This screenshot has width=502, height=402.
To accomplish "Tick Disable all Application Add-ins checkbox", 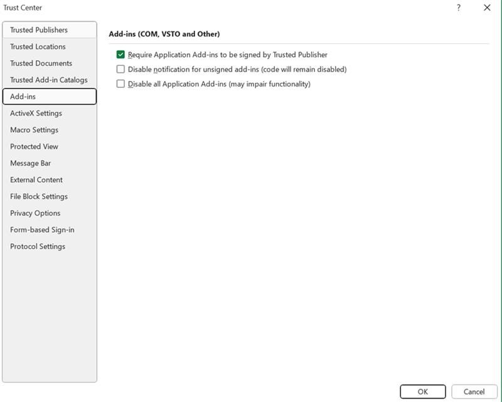I will pyautogui.click(x=120, y=84).
